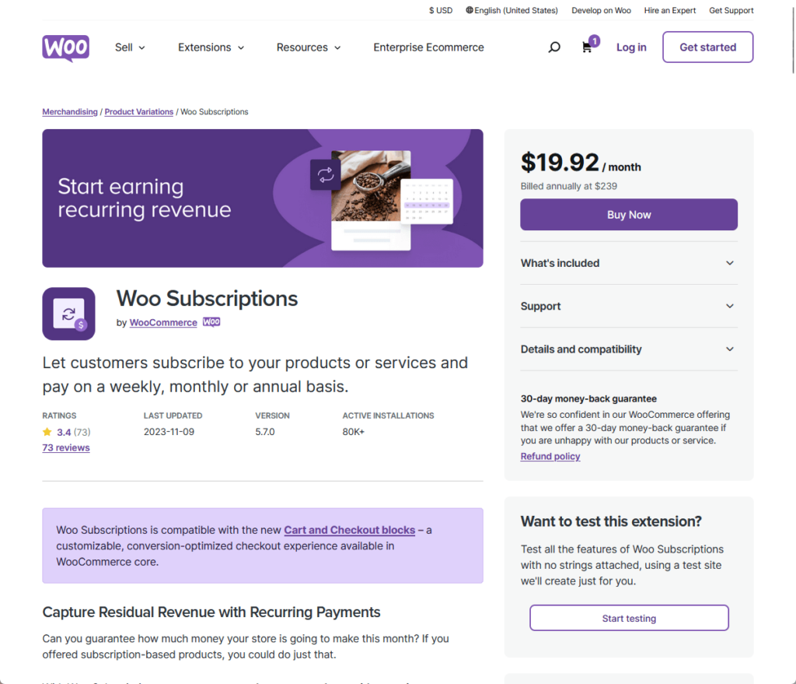Open the 73 reviews link
Screen dimensions: 796x684
(x=66, y=447)
